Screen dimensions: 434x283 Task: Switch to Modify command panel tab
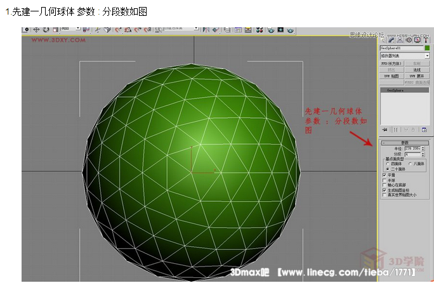click(x=391, y=40)
